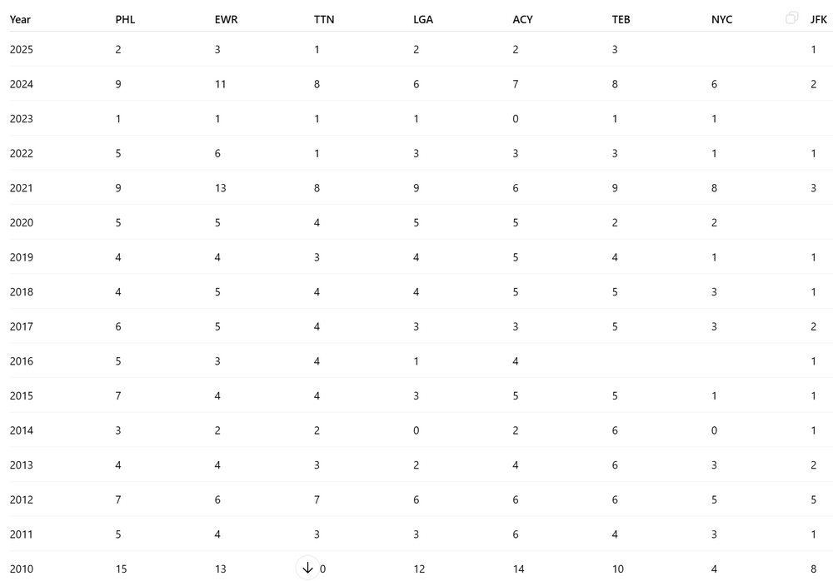
Task: Click the 2016 year cell
Action: coord(22,361)
